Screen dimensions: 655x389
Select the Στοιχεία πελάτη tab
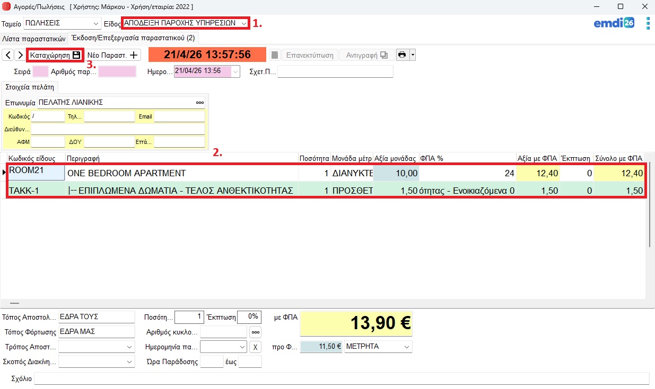click(30, 87)
